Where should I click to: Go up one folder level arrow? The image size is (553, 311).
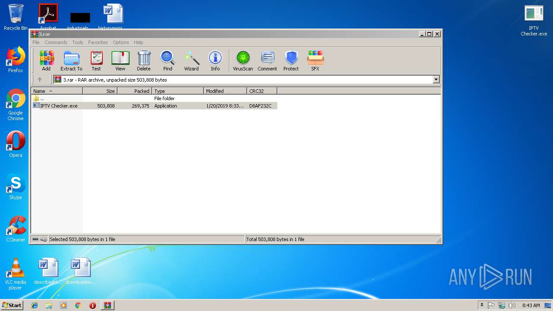pyautogui.click(x=40, y=79)
